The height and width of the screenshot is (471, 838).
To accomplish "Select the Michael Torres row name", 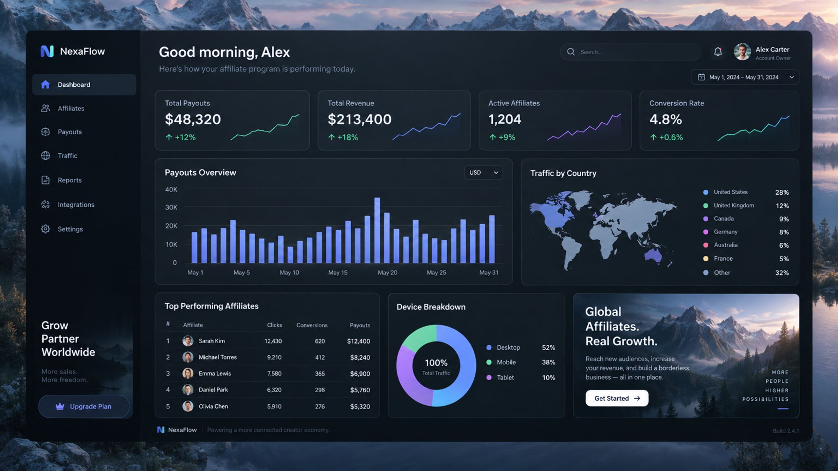I will pyautogui.click(x=218, y=357).
